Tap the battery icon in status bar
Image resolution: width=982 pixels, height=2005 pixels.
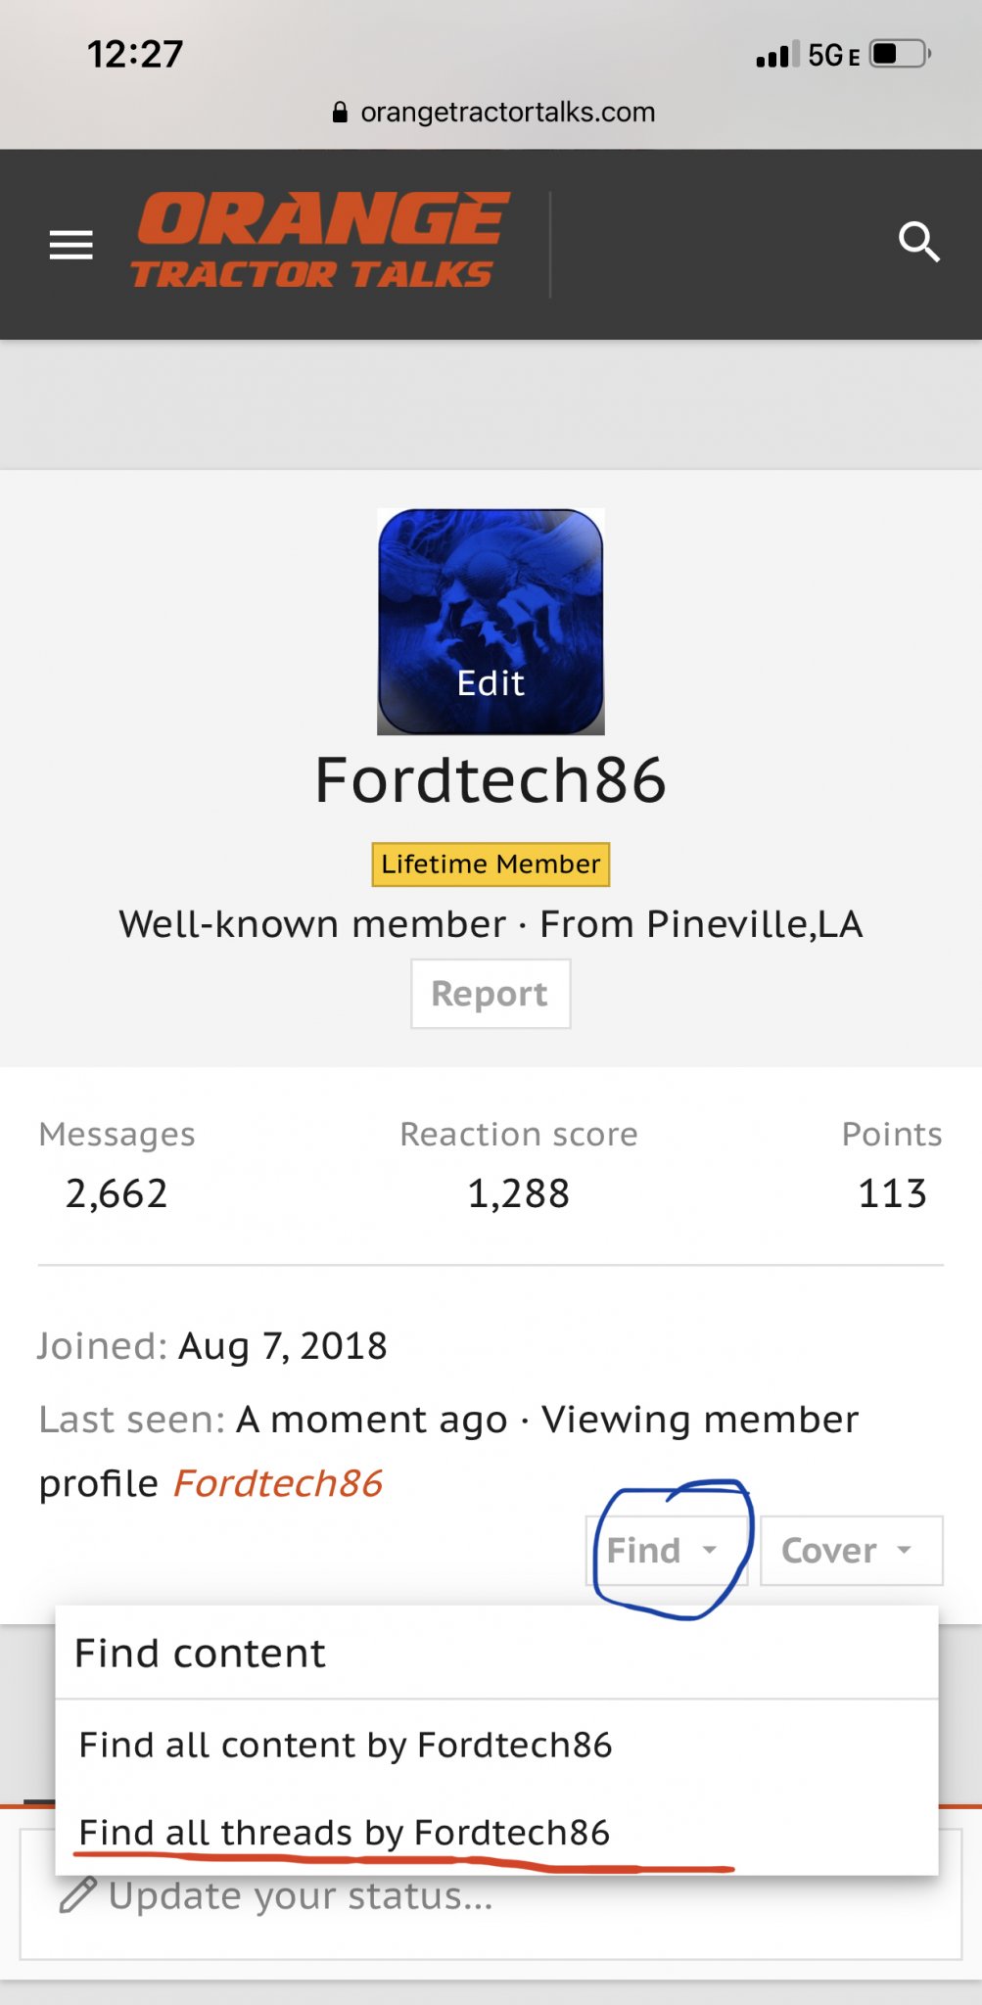[x=900, y=54]
